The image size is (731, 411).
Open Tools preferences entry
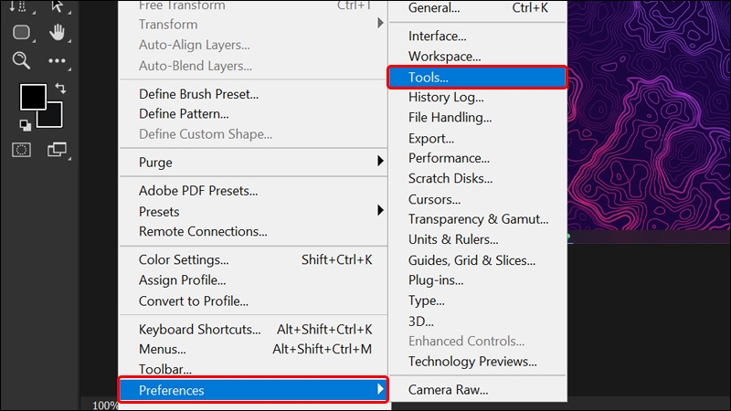[x=477, y=78]
